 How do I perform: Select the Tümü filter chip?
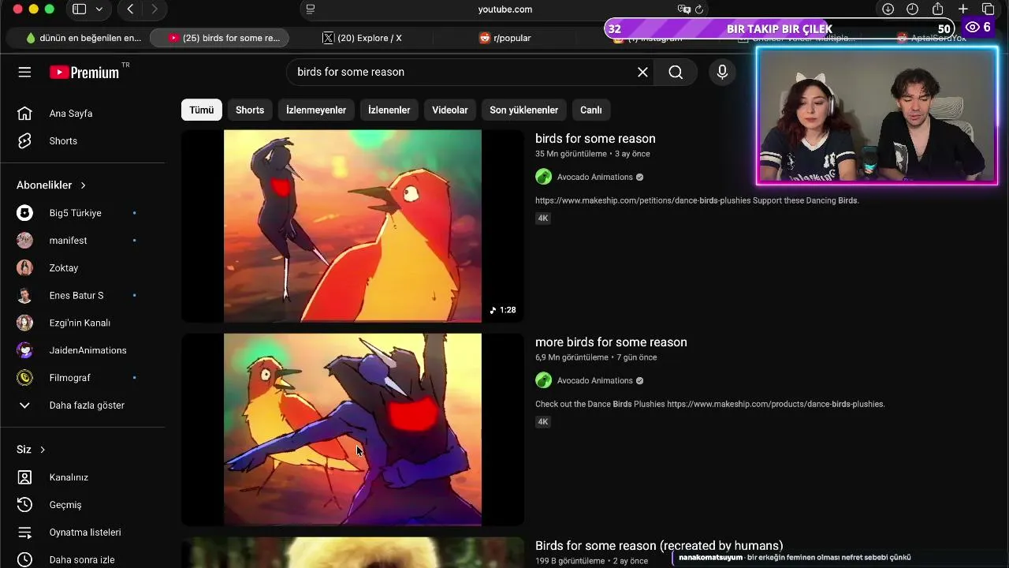(201, 110)
